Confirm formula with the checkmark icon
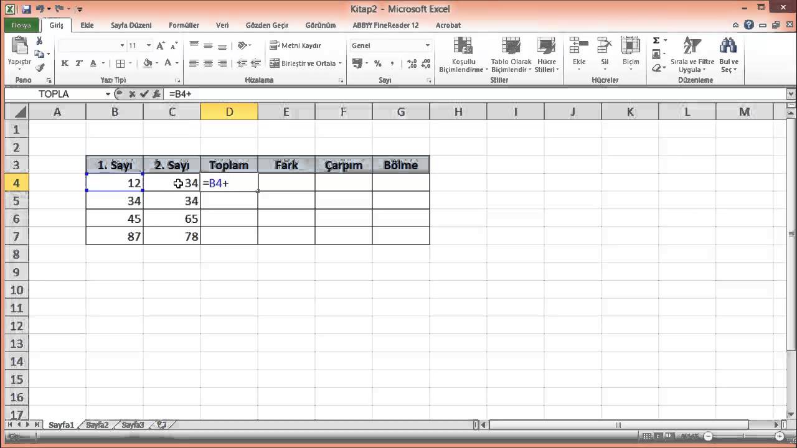 click(x=144, y=94)
